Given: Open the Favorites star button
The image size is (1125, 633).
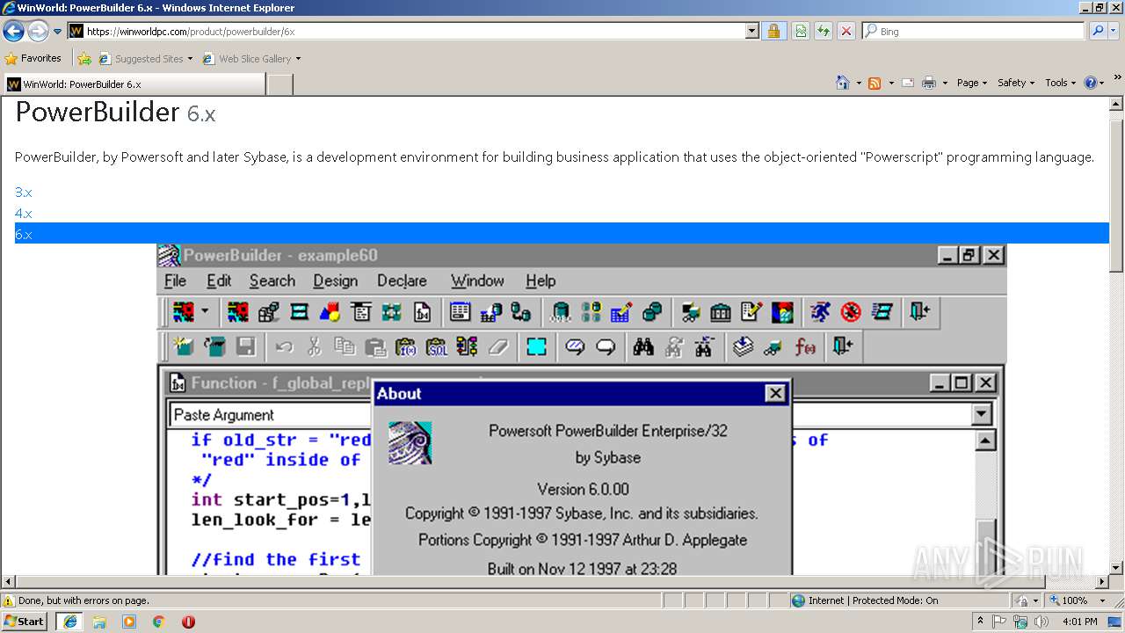Looking at the screenshot, I should tap(33, 58).
